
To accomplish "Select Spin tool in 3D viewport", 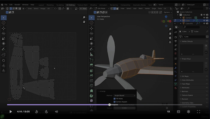I will [x=92, y=96].
